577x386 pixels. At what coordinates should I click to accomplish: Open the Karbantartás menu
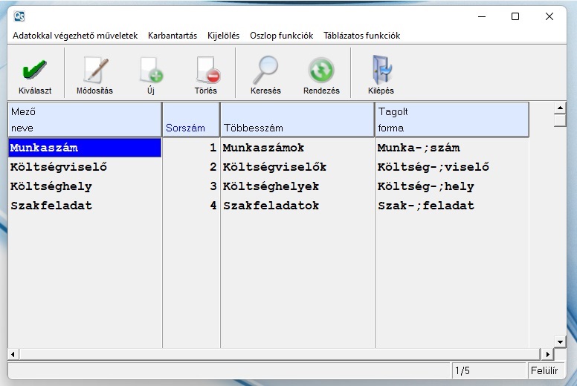tap(173, 36)
